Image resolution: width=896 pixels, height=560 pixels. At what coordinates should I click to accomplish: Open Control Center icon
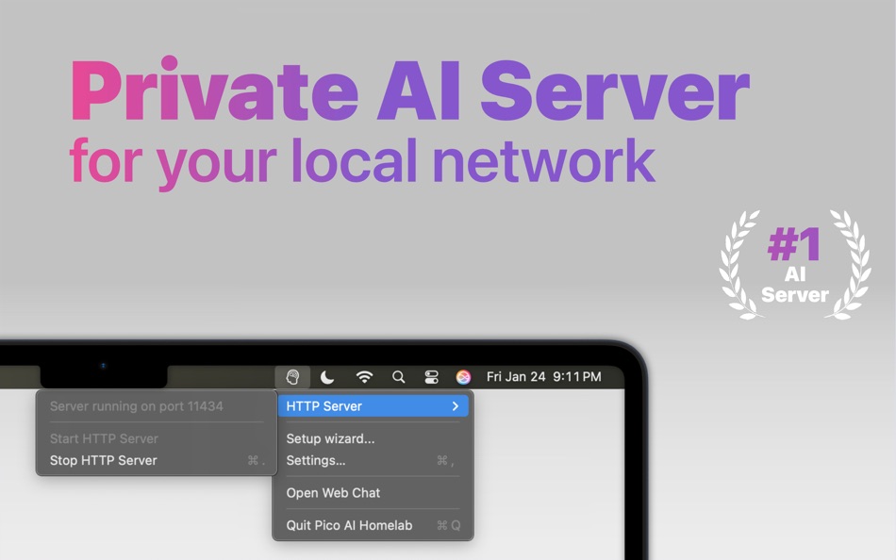[x=431, y=376]
